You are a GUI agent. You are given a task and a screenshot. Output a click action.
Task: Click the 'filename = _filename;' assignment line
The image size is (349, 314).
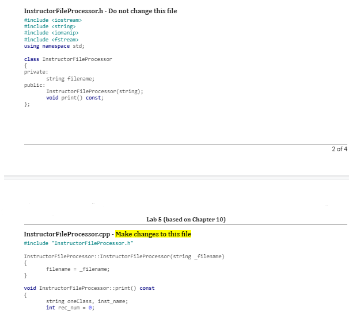[x=78, y=269]
